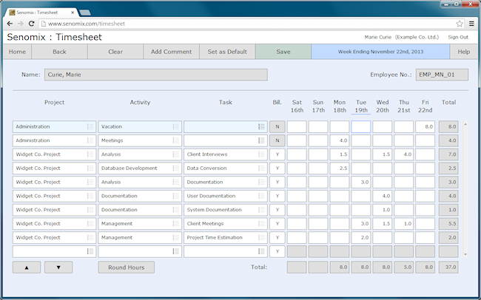481x300 pixels.
Task: Open Help from the toolbar
Action: coord(464,52)
